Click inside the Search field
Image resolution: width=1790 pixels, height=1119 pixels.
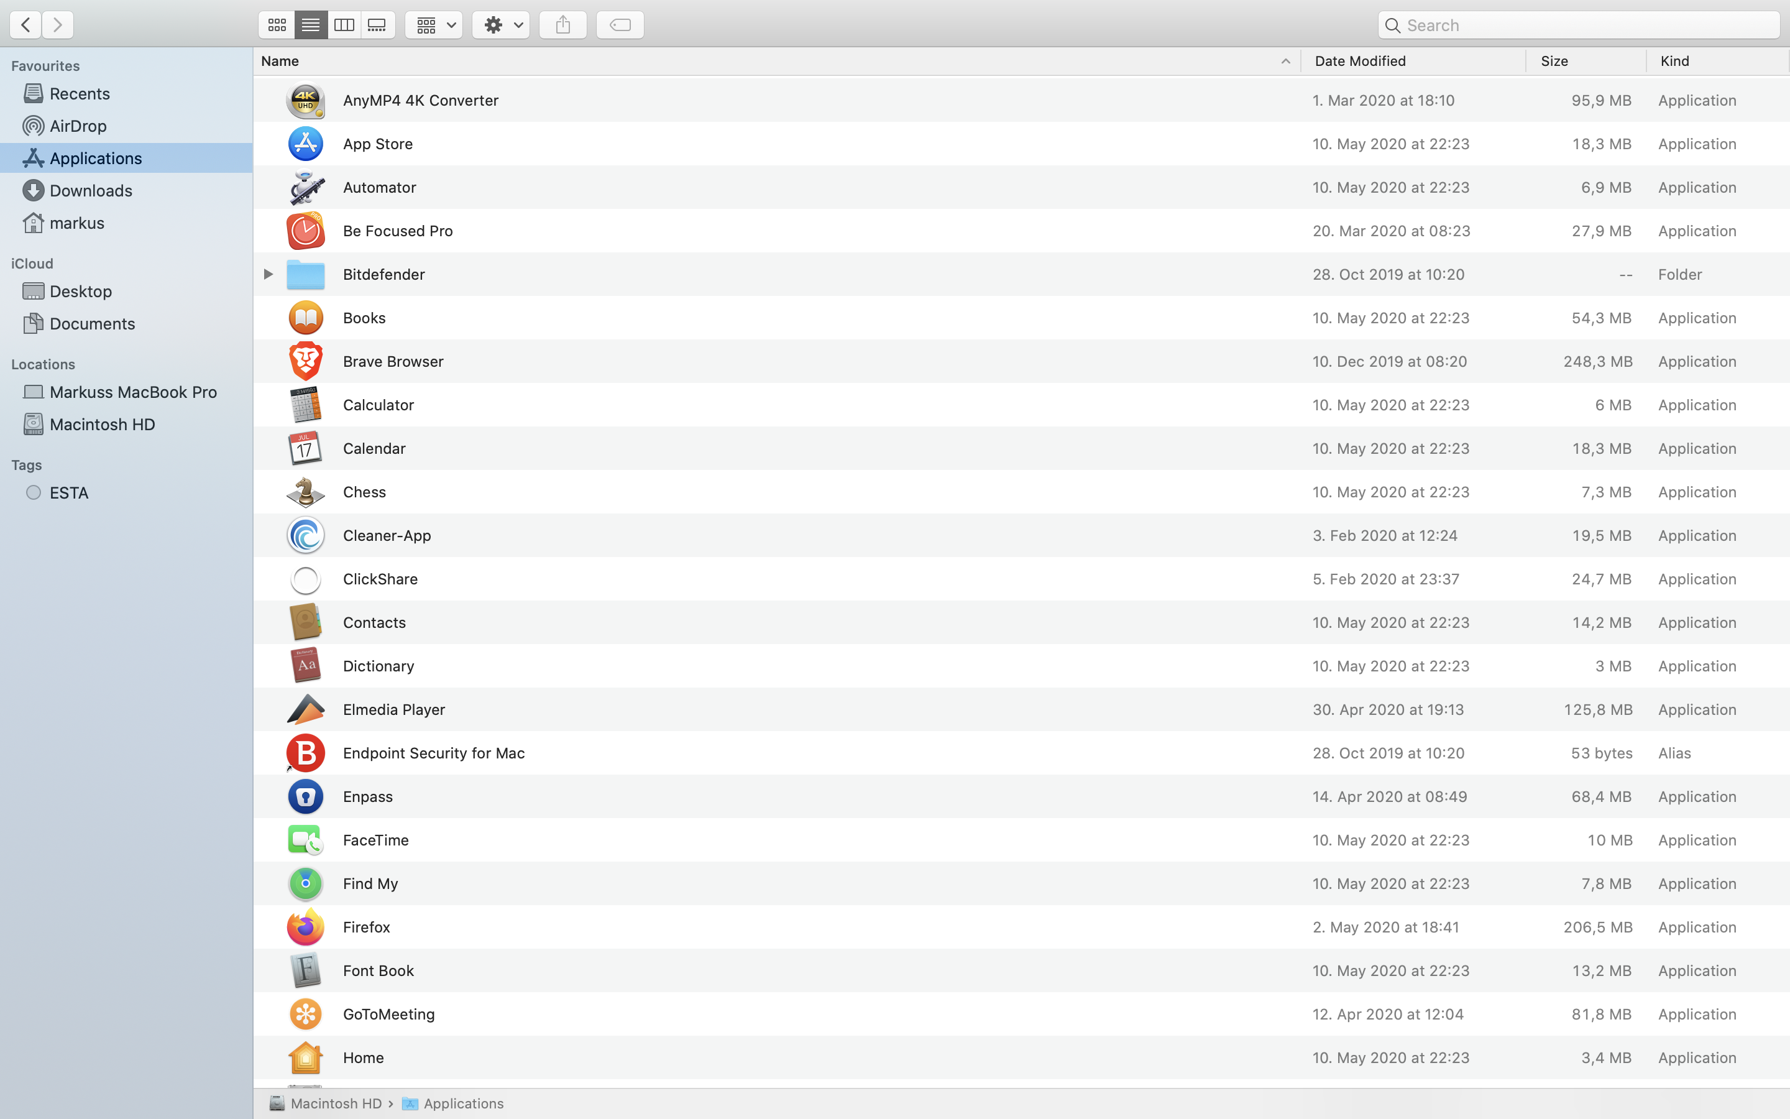tap(1579, 24)
